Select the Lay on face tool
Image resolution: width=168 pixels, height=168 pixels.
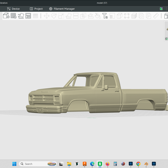pos(69,16)
